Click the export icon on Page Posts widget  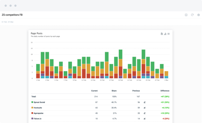(162, 34)
